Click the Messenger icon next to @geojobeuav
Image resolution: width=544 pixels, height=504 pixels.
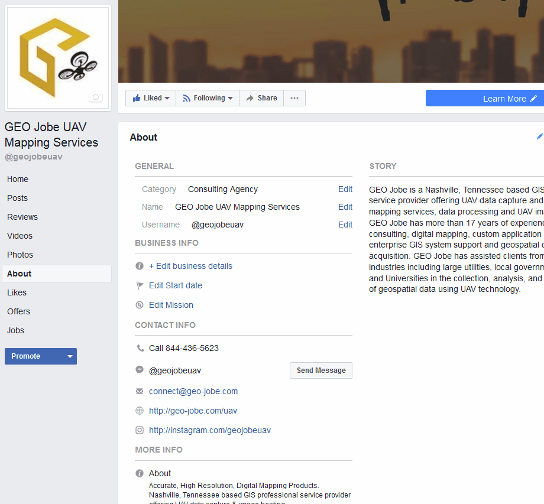[x=140, y=370]
